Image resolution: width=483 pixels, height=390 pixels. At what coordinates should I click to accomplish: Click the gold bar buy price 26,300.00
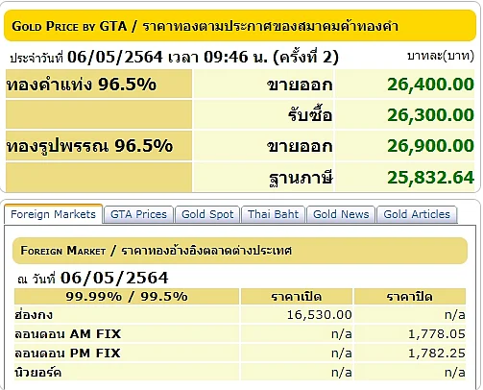(430, 115)
